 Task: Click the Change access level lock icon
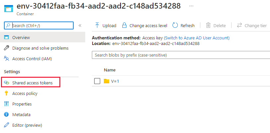pos(124,25)
